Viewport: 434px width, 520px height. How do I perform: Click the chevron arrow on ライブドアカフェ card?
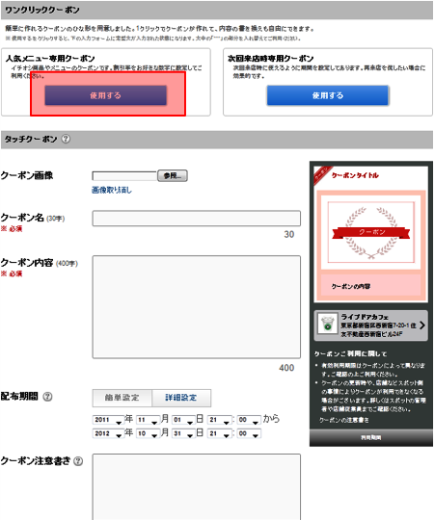click(422, 325)
